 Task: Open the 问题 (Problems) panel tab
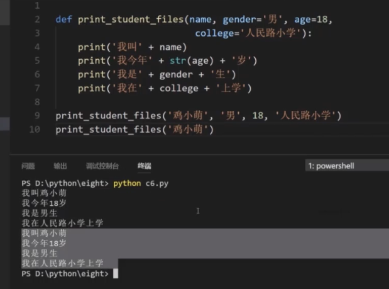pyautogui.click(x=28, y=166)
